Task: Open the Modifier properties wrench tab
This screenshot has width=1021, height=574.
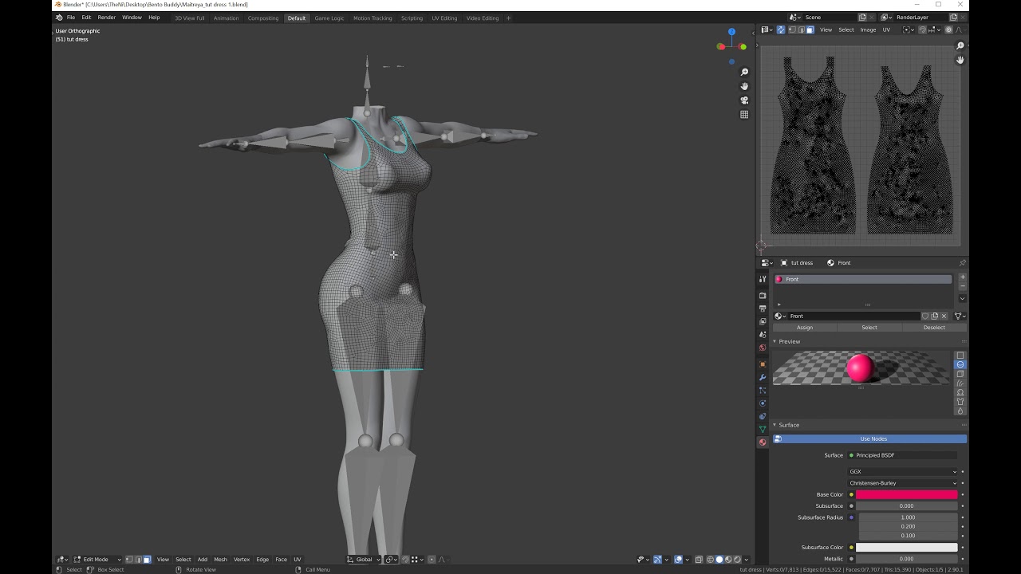Action: [763, 377]
